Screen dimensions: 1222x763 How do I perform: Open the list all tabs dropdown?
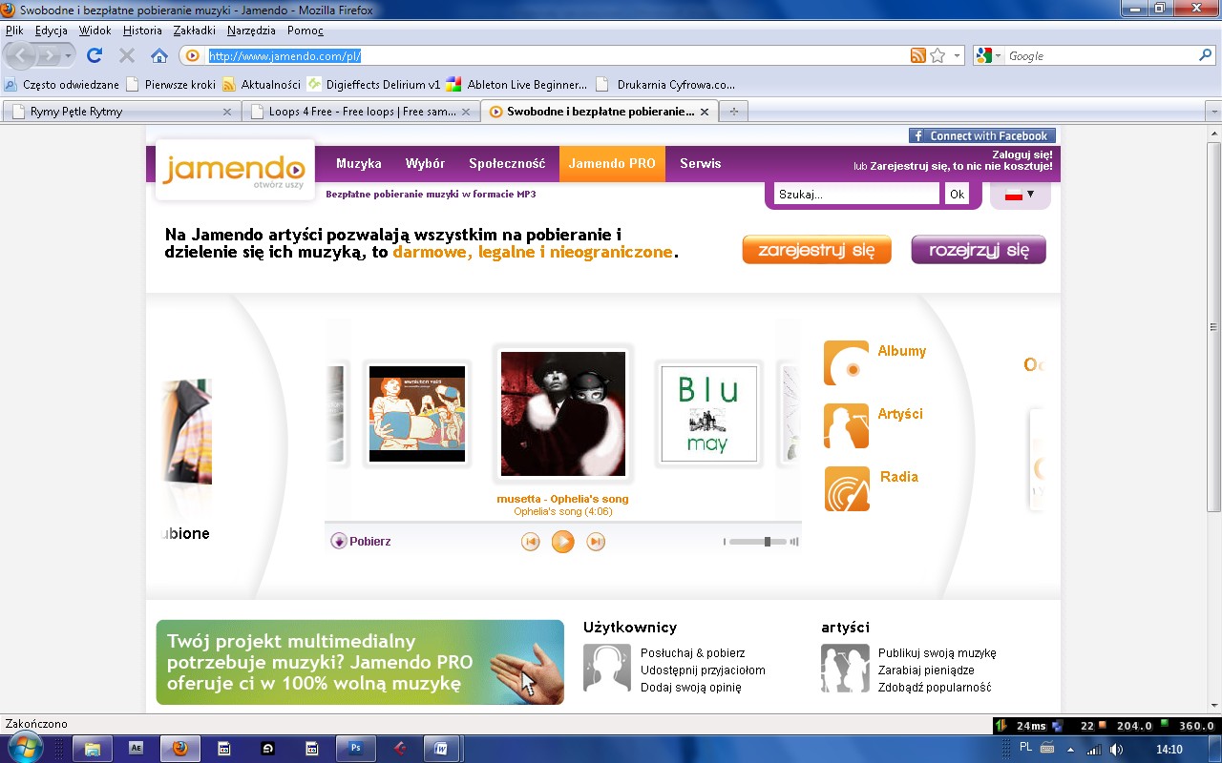[1213, 112]
